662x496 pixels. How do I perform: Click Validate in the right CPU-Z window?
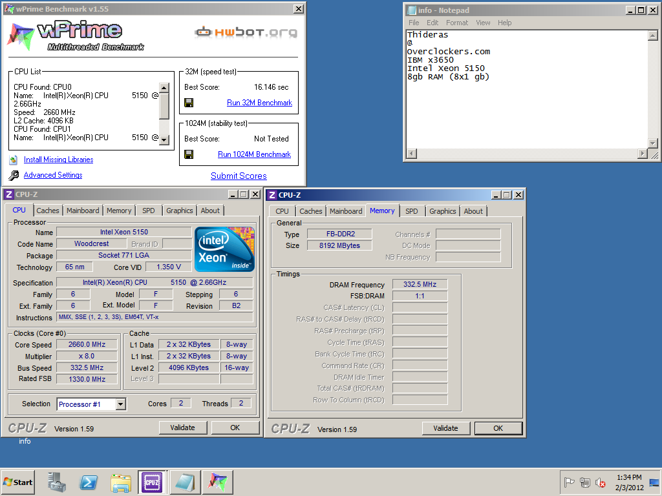click(445, 428)
